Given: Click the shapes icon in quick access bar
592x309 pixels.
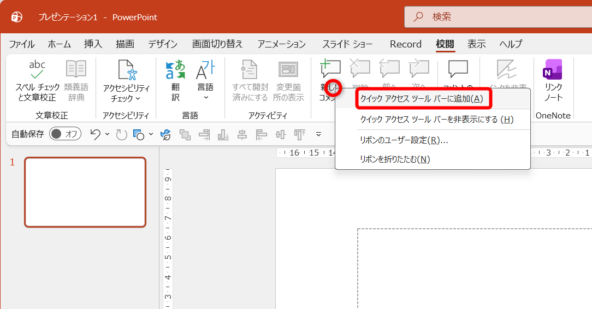Looking at the screenshot, I should [x=139, y=134].
